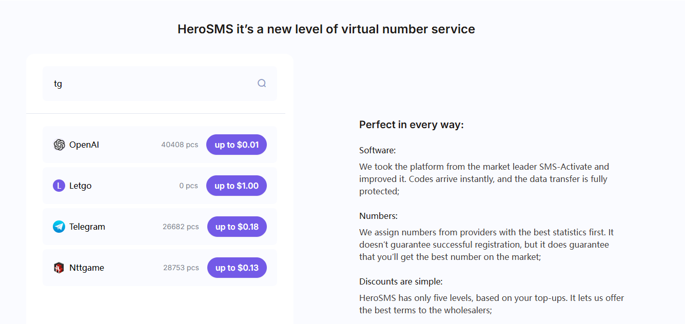This screenshot has width=685, height=324.
Task: Choose the Nttgame service name
Action: tap(87, 268)
